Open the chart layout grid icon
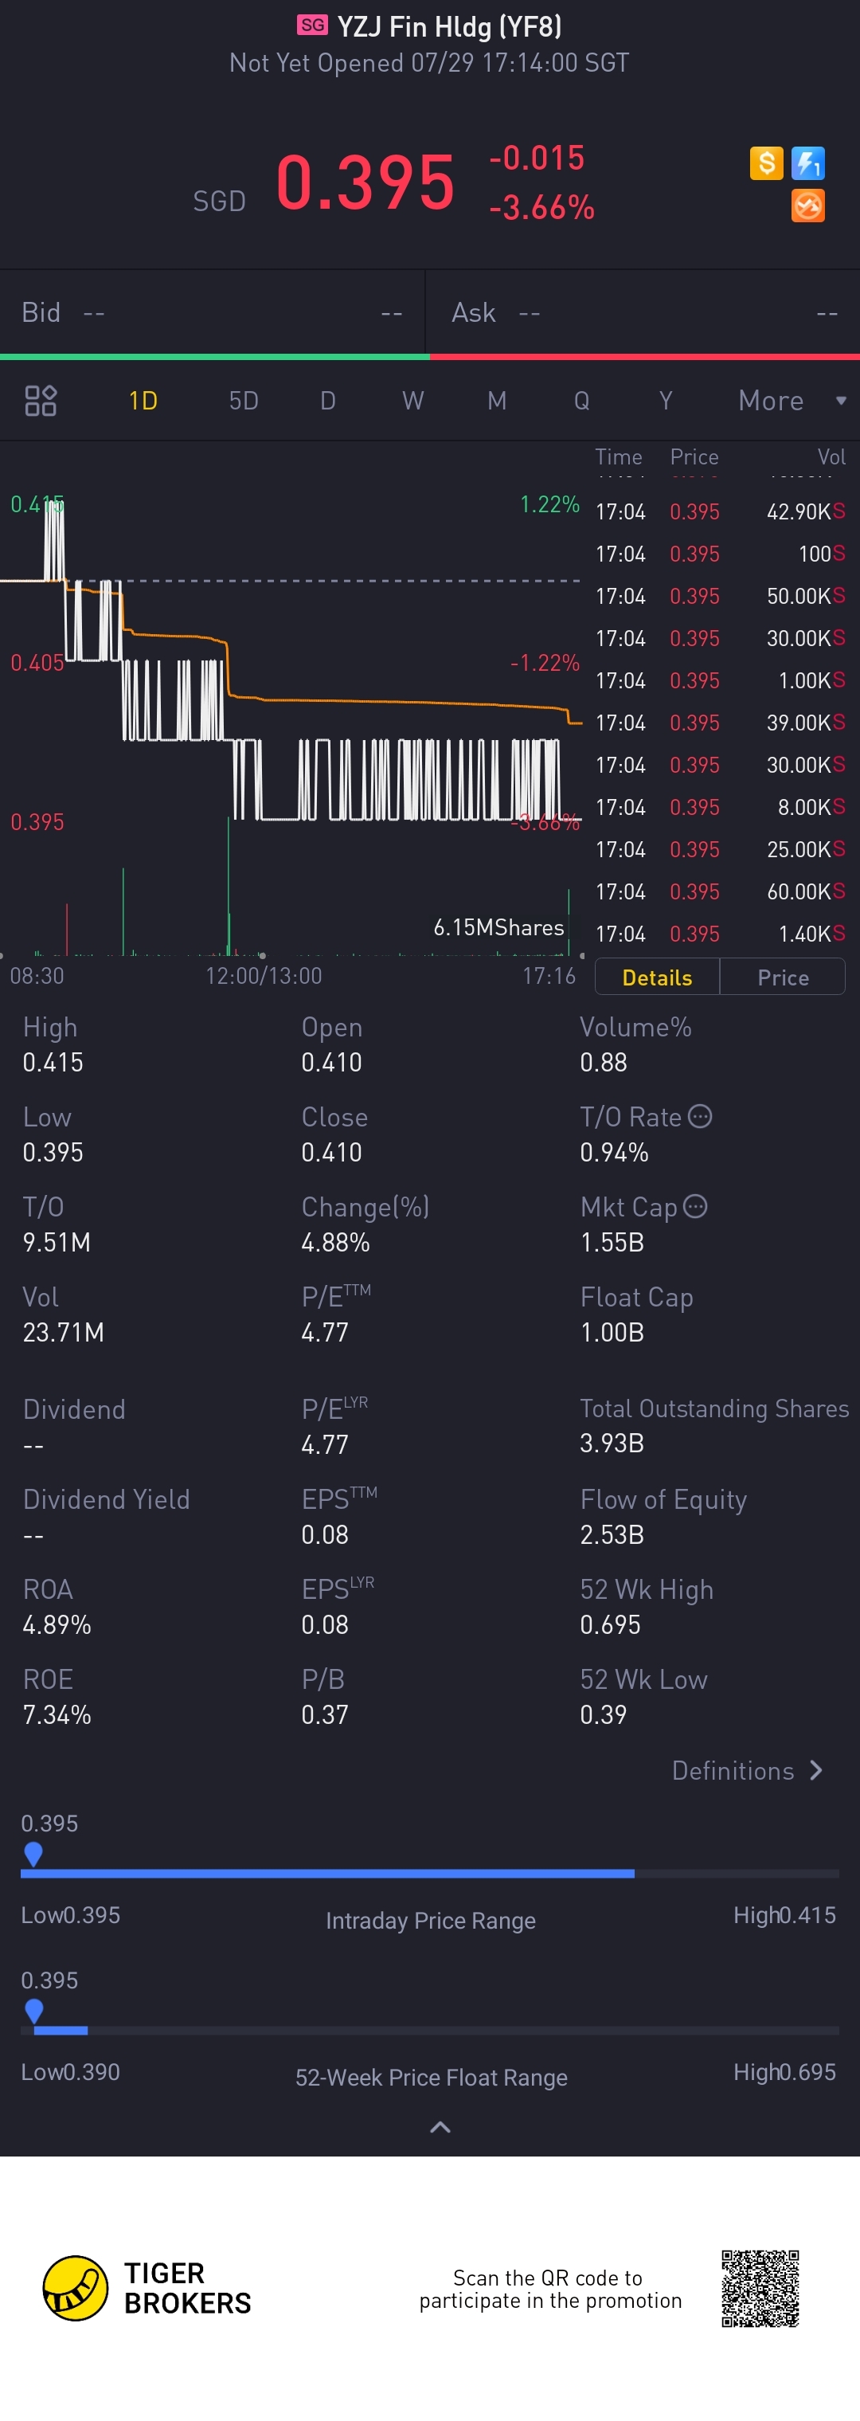Image resolution: width=860 pixels, height=2421 pixels. coord(41,401)
